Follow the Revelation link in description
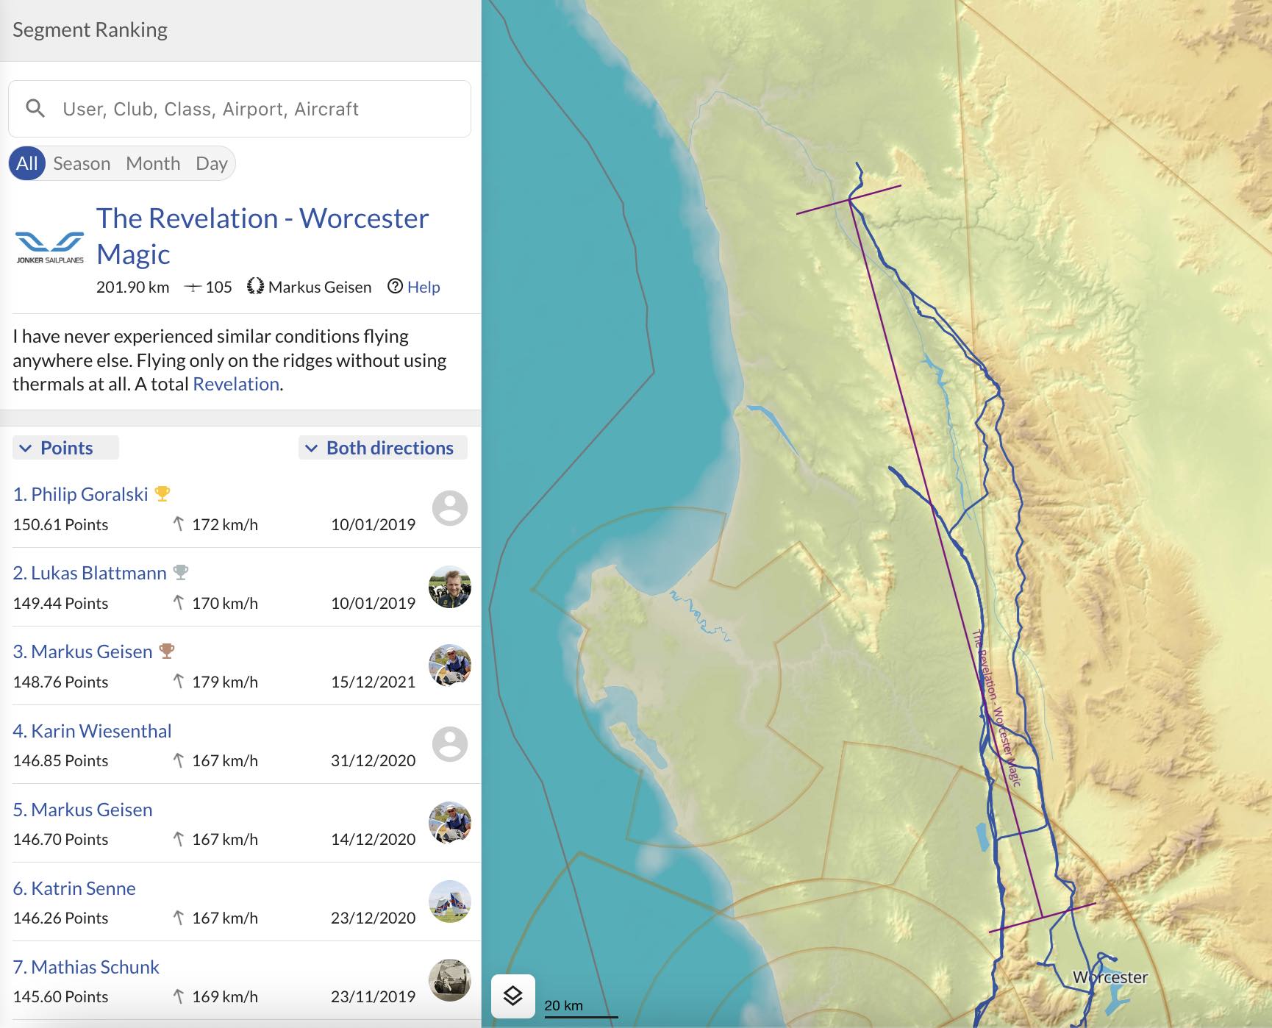The width and height of the screenshot is (1272, 1028). (235, 384)
